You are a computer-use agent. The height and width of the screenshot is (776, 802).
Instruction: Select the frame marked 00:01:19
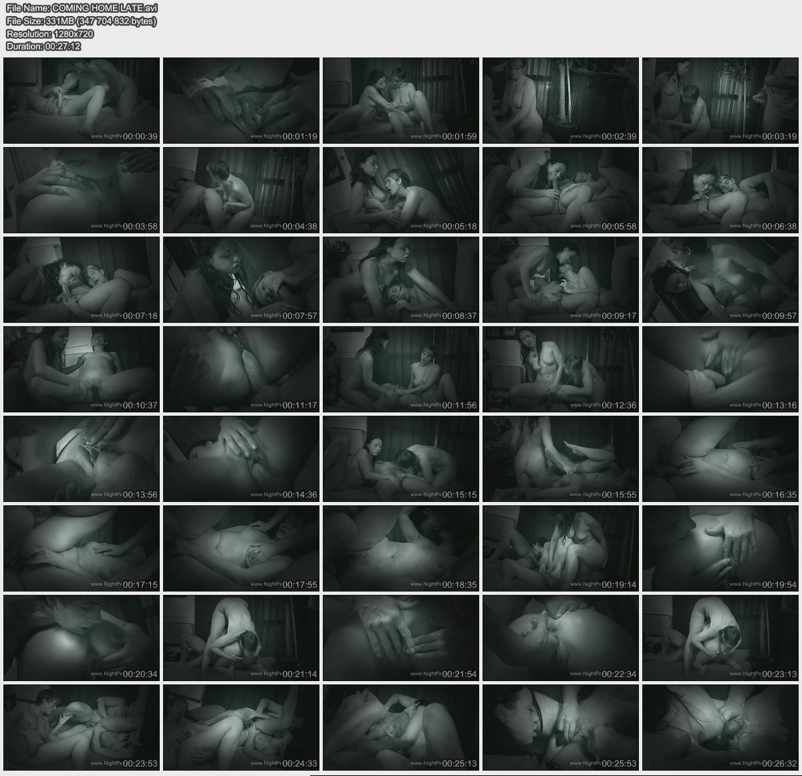241,100
